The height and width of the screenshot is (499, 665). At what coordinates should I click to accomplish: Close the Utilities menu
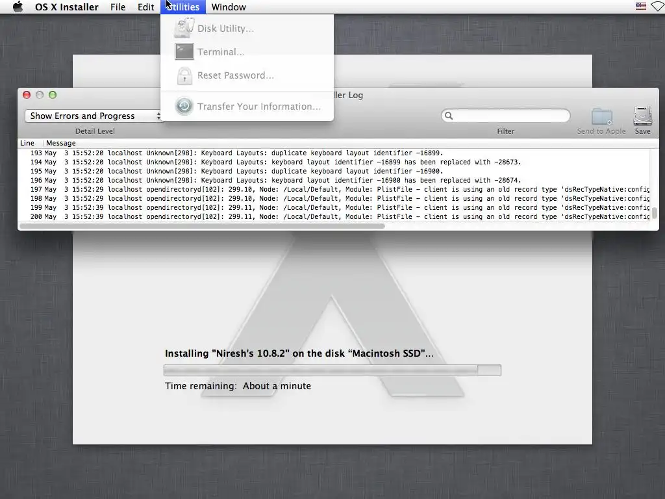coord(182,6)
